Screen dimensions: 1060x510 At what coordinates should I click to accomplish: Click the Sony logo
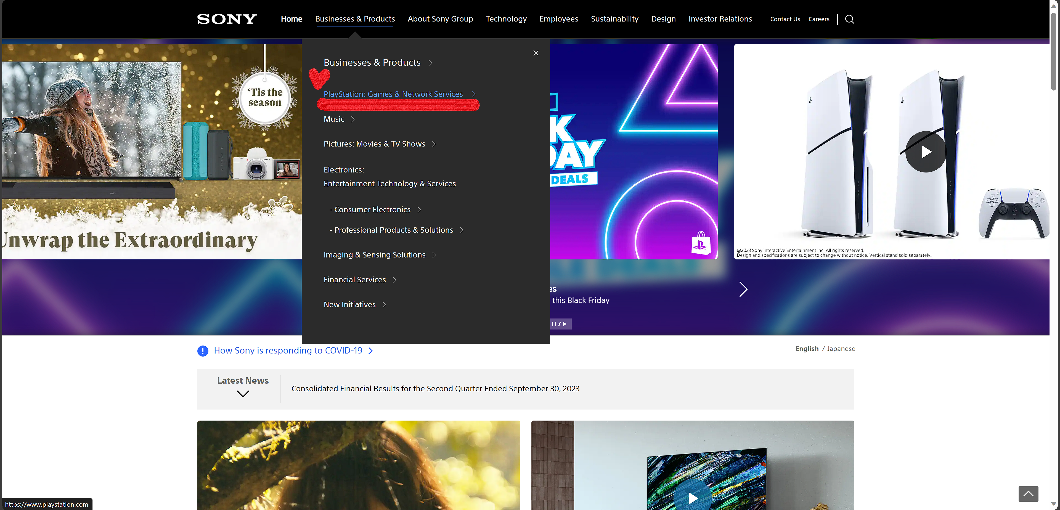(227, 19)
